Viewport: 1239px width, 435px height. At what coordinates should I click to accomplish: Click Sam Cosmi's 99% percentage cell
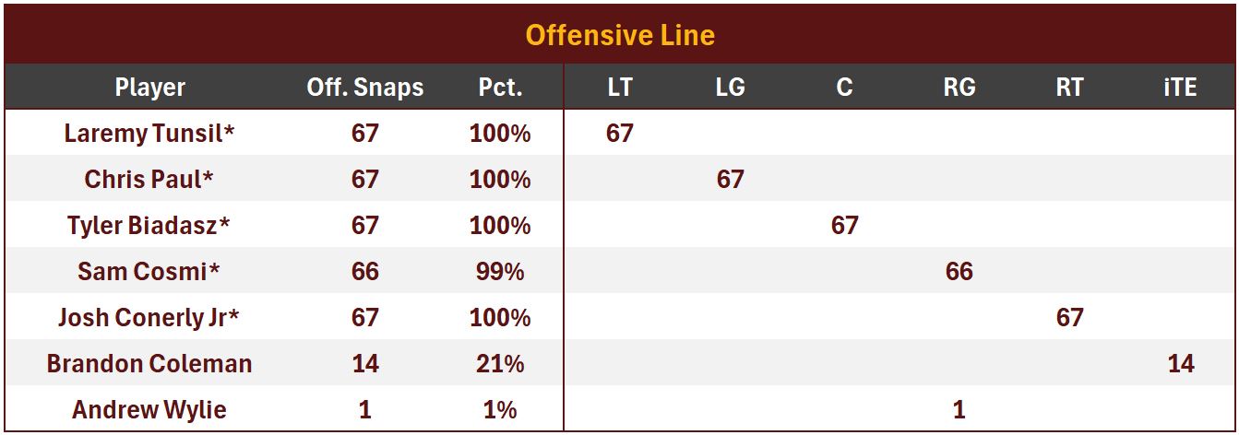(x=500, y=271)
